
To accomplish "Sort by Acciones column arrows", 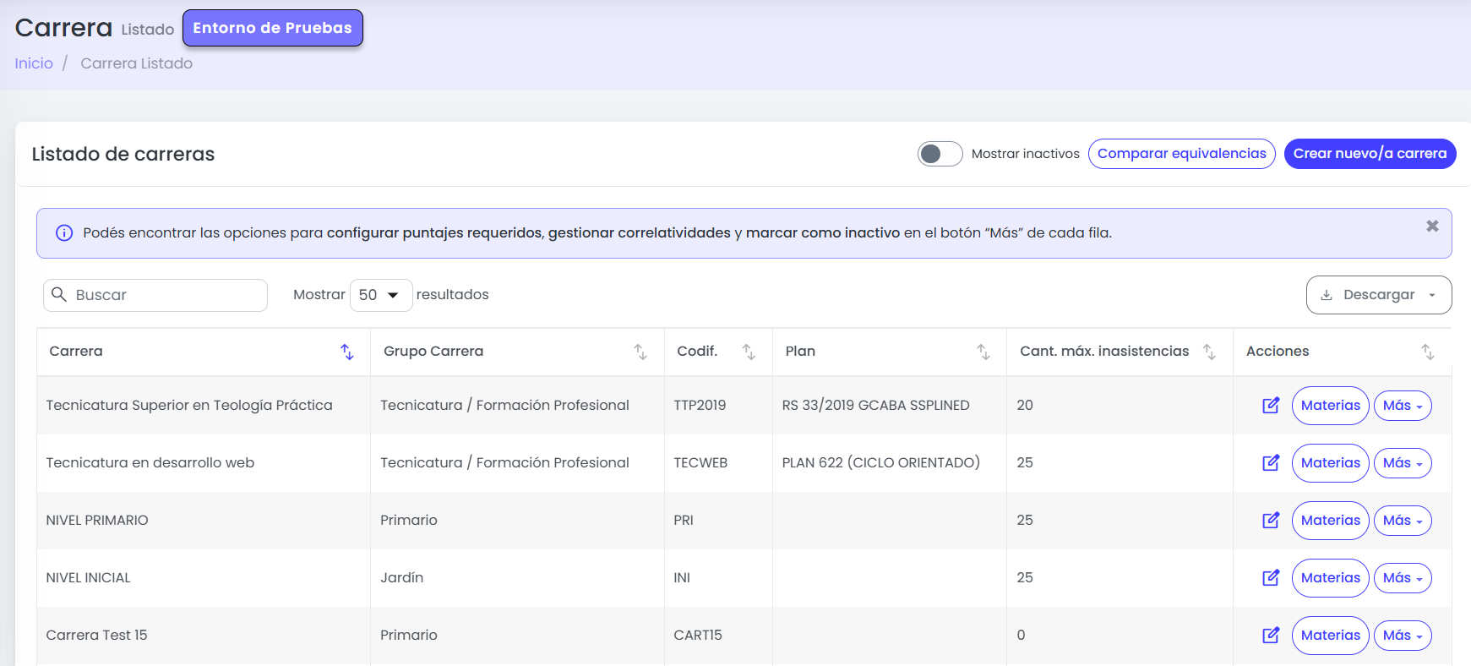I will click(1428, 352).
